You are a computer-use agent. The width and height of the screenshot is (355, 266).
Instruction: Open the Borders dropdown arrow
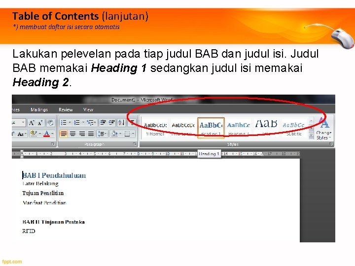pos(133,134)
